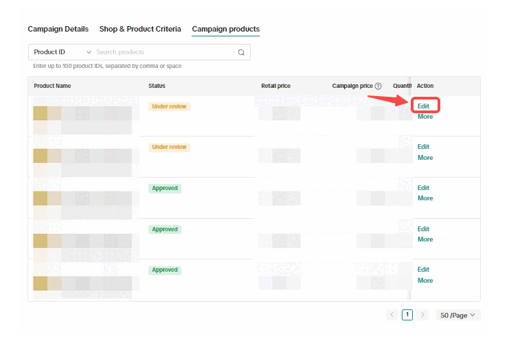Viewport: 509px width, 341px height.
Task: Switch to the Campaign Details tab
Action: click(x=58, y=29)
